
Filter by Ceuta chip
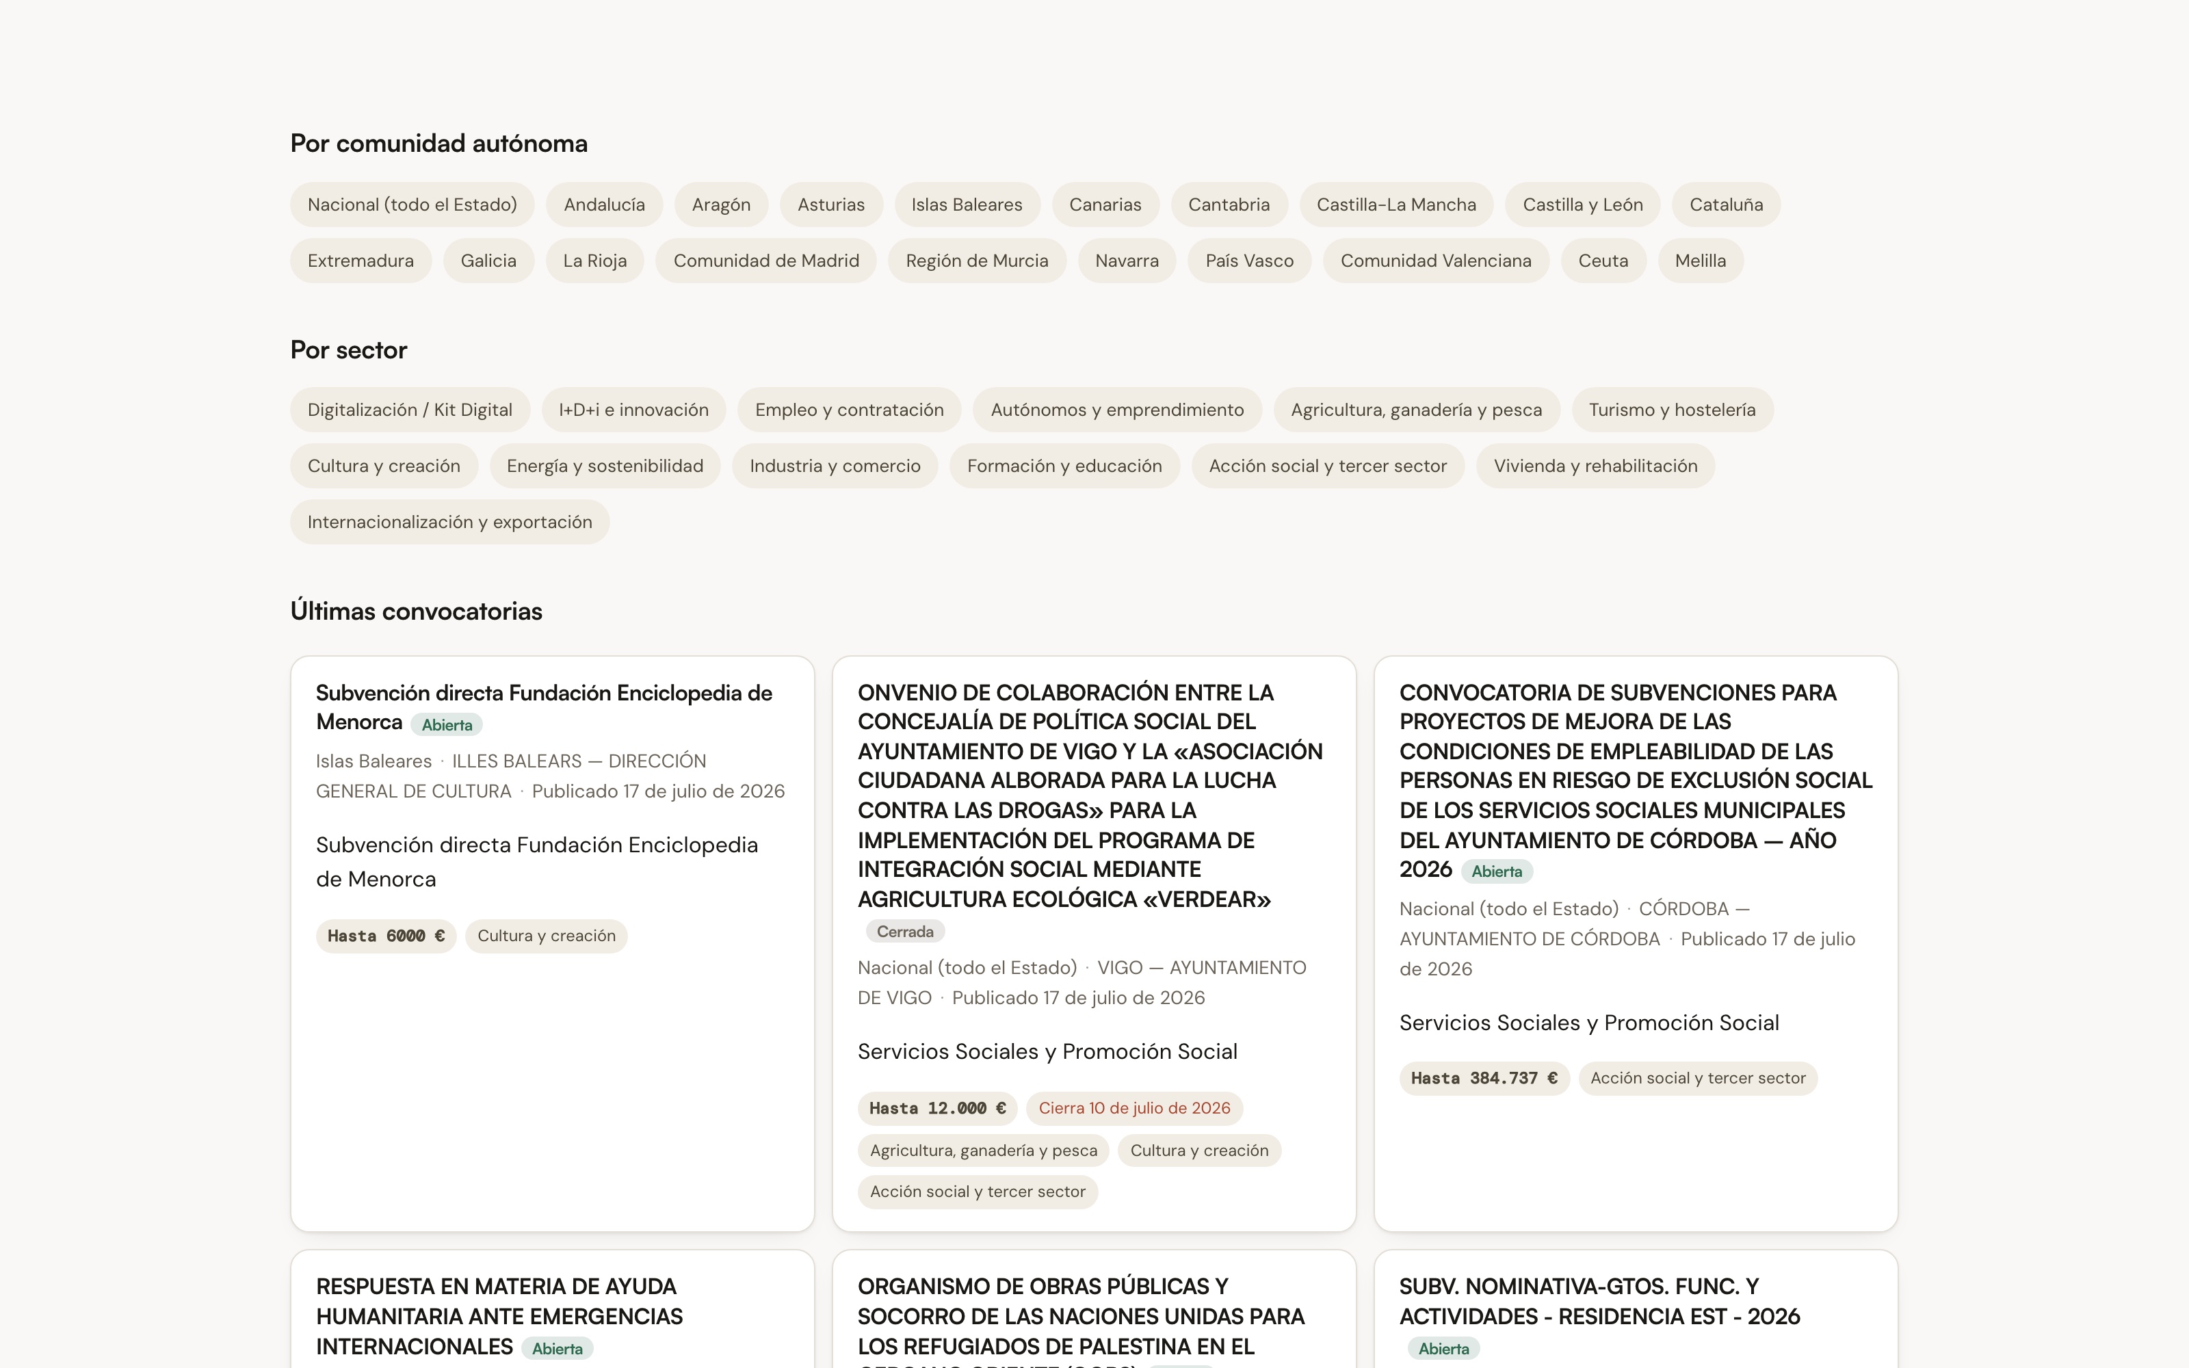1603,261
